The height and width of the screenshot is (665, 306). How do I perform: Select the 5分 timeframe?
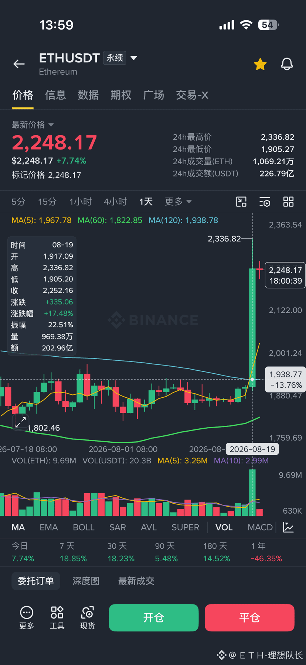pyautogui.click(x=18, y=202)
